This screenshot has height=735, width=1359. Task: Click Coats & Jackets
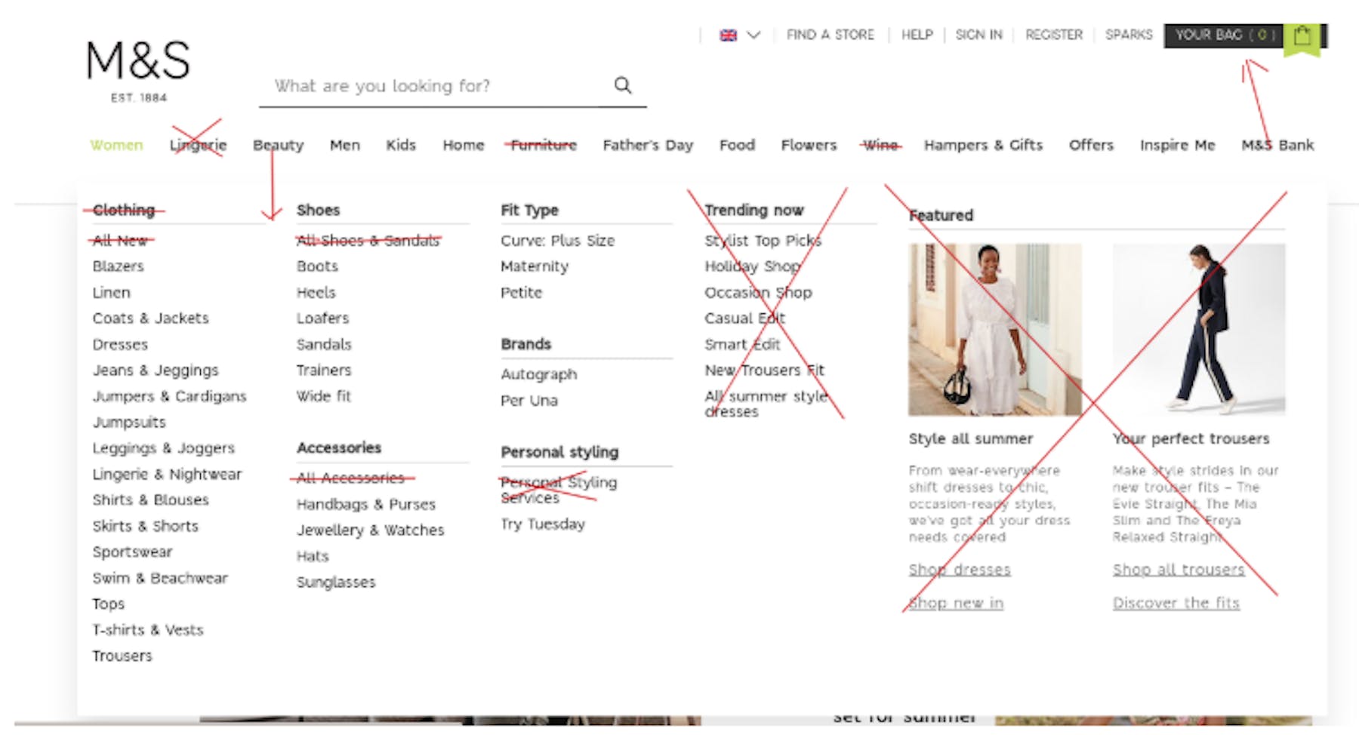150,318
